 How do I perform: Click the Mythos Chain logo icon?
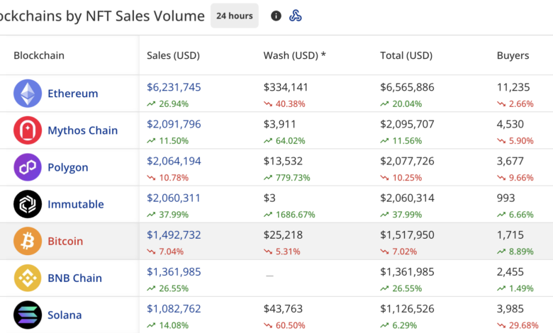[x=28, y=130]
